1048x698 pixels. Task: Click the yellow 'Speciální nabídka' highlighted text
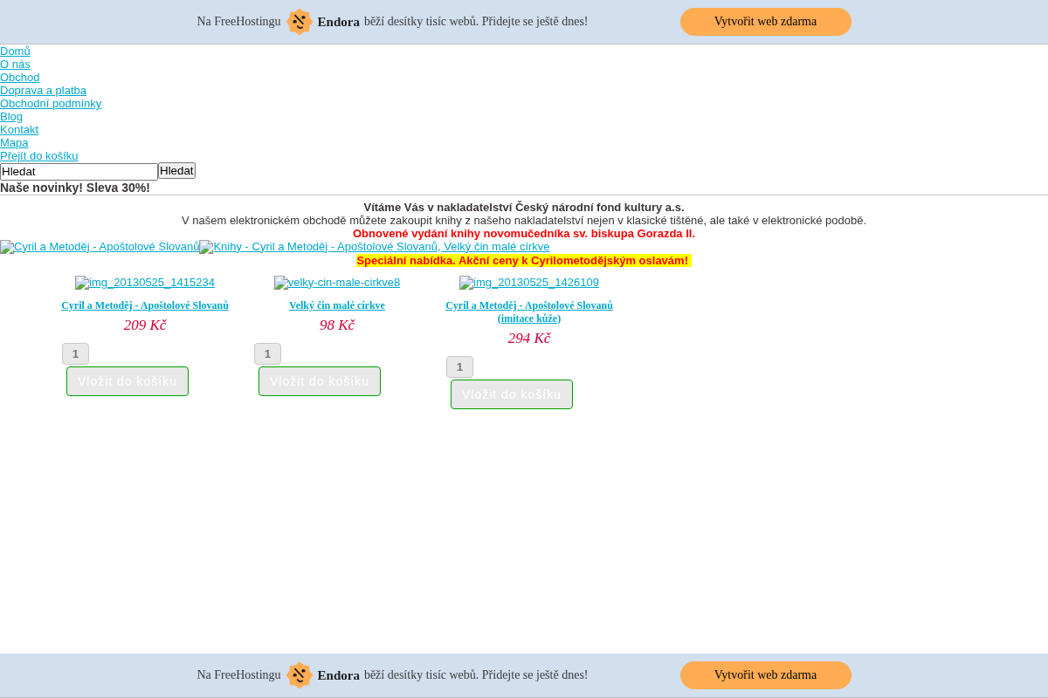(x=524, y=261)
